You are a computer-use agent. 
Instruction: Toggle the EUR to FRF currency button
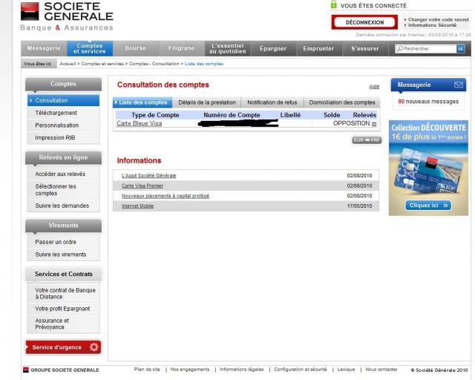click(x=367, y=140)
